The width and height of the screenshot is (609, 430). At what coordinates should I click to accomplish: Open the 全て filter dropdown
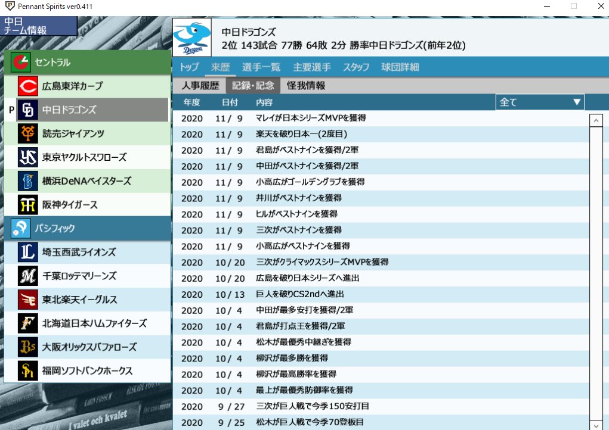coord(540,102)
